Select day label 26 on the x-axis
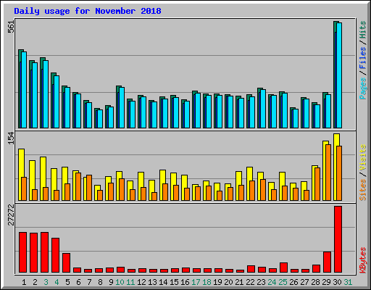The width and height of the screenshot is (371, 290). (x=293, y=282)
